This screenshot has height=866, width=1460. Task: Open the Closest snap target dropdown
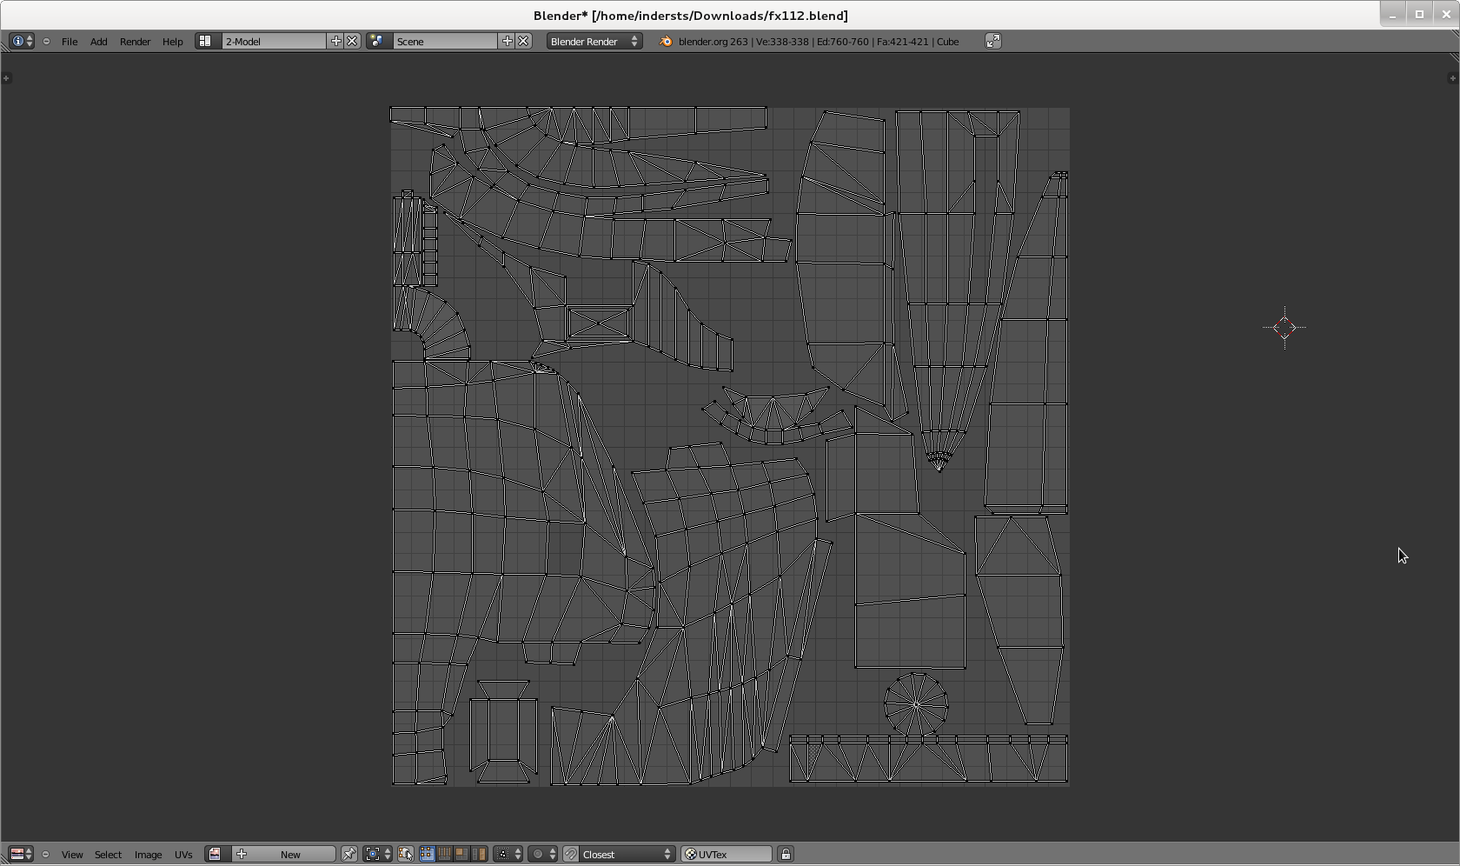click(x=626, y=854)
